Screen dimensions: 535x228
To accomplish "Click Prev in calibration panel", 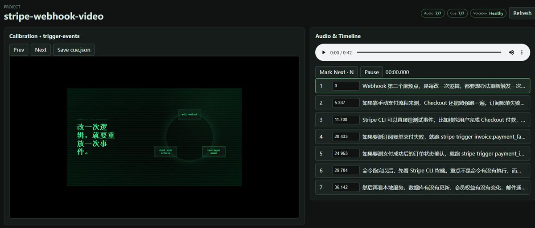I will (x=19, y=50).
